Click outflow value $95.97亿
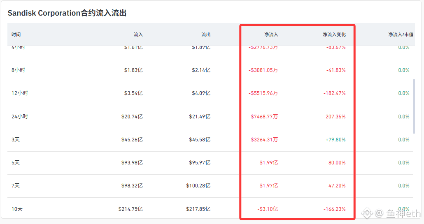This screenshot has width=424, height=224. pyautogui.click(x=200, y=163)
